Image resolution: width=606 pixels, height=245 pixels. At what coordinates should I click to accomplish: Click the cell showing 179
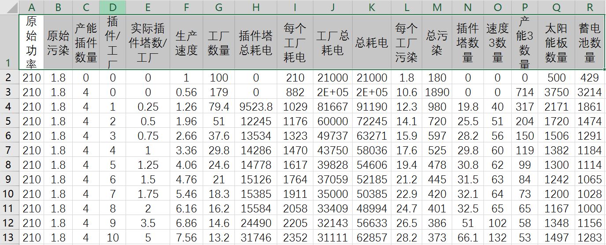click(219, 92)
